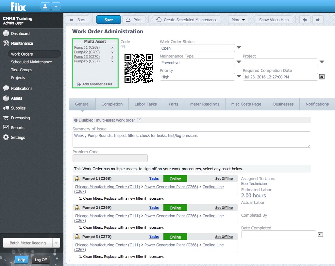The width and height of the screenshot is (335, 266).
Task: Go to previous record with left arrow button
Action: click(x=305, y=20)
